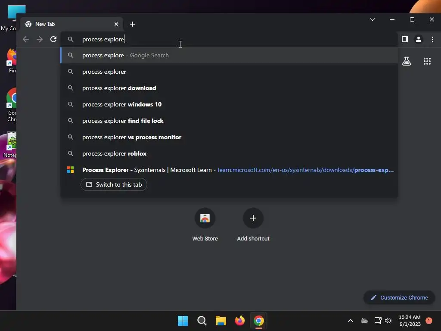441x331 pixels.
Task: Select 'process explore - Google Search' suggestion
Action: [229, 56]
